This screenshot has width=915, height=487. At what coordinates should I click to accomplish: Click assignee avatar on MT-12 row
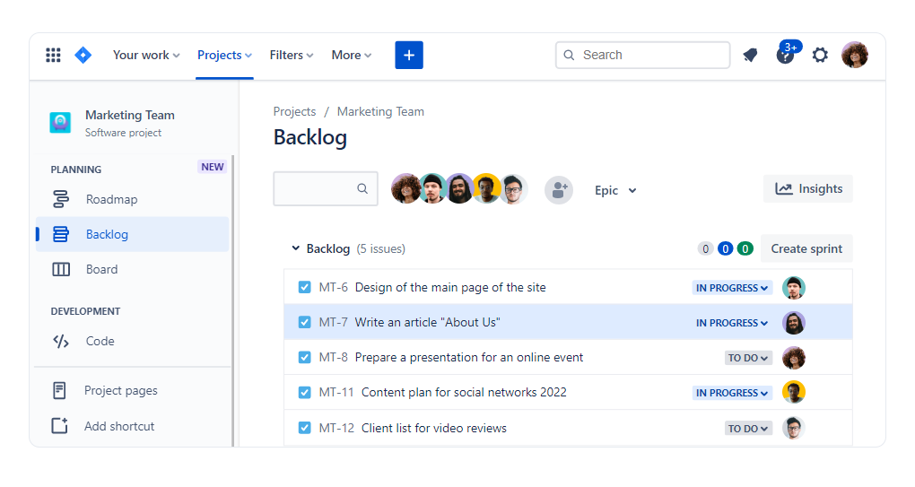pyautogui.click(x=794, y=428)
